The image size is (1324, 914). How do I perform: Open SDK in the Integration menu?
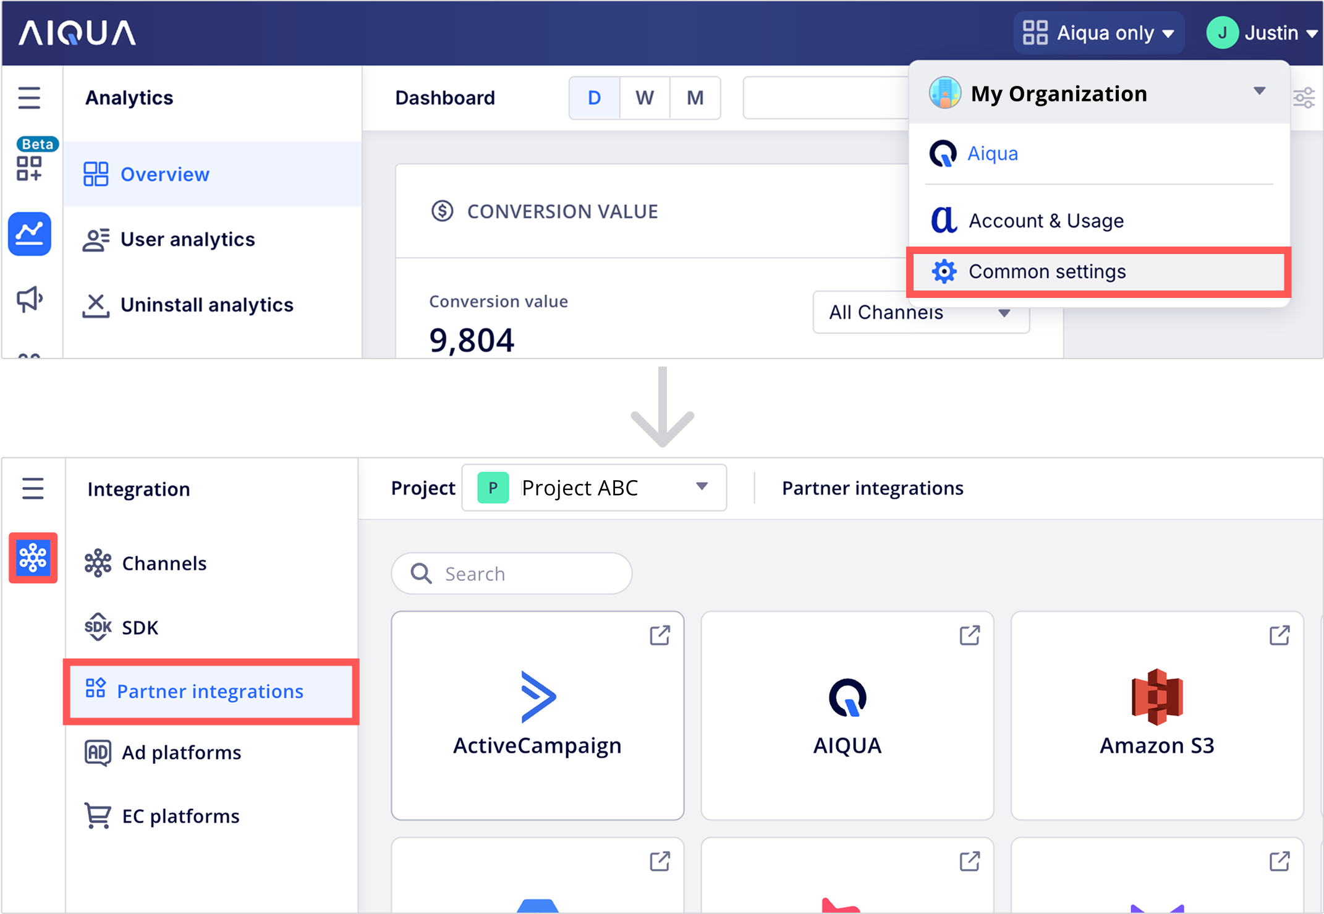(x=212, y=627)
